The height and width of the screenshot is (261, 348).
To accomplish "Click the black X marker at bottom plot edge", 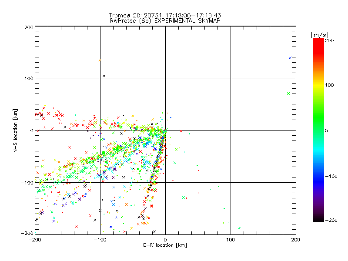I will click(154, 232).
